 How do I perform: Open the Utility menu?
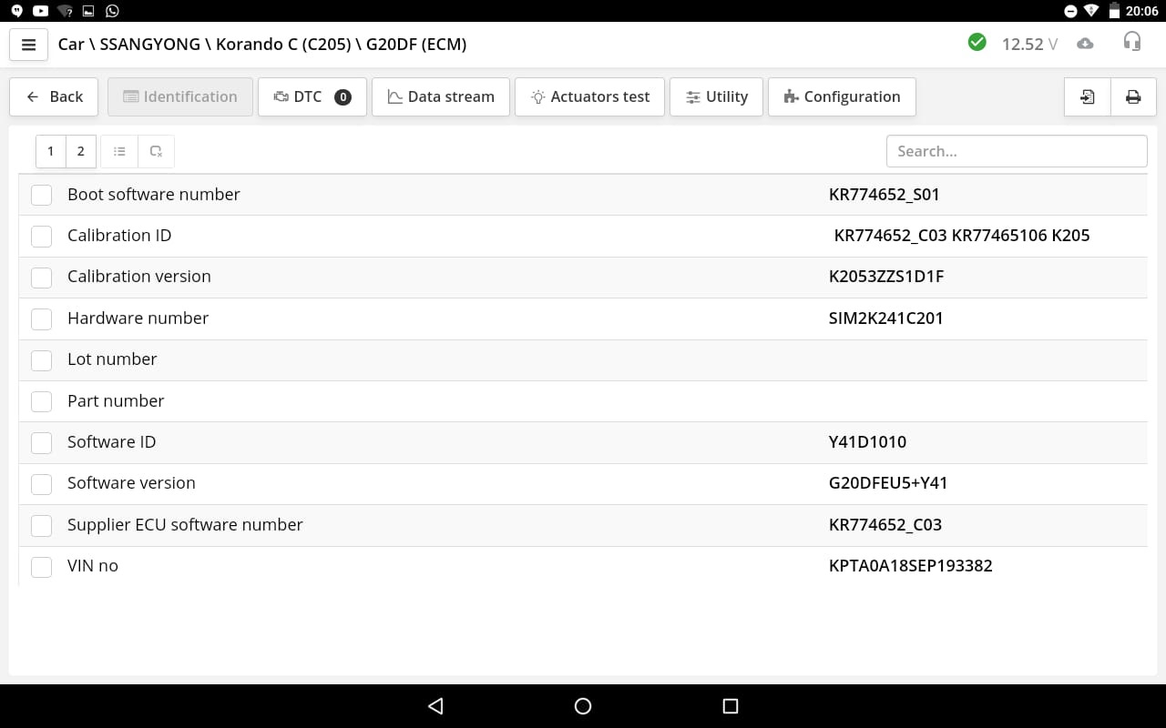tap(716, 96)
